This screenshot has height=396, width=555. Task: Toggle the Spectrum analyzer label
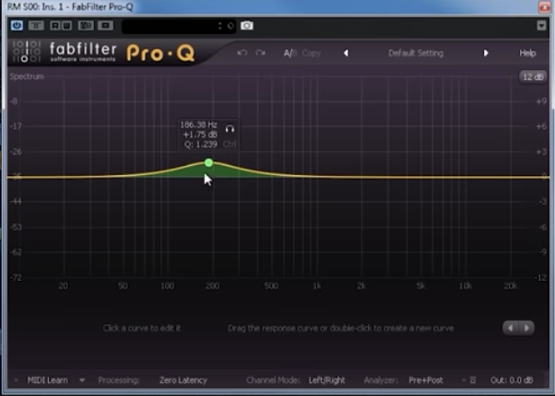27,76
